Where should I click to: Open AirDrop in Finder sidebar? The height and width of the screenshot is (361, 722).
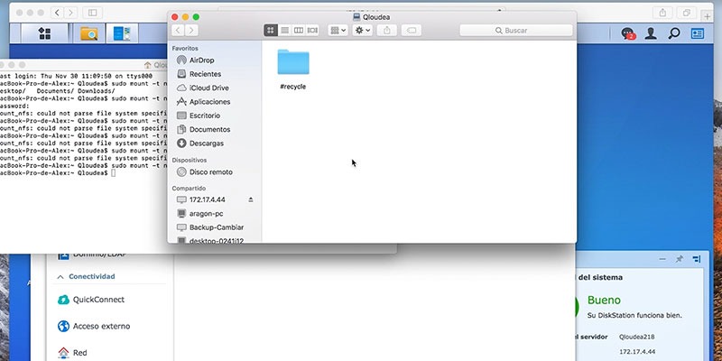point(201,60)
